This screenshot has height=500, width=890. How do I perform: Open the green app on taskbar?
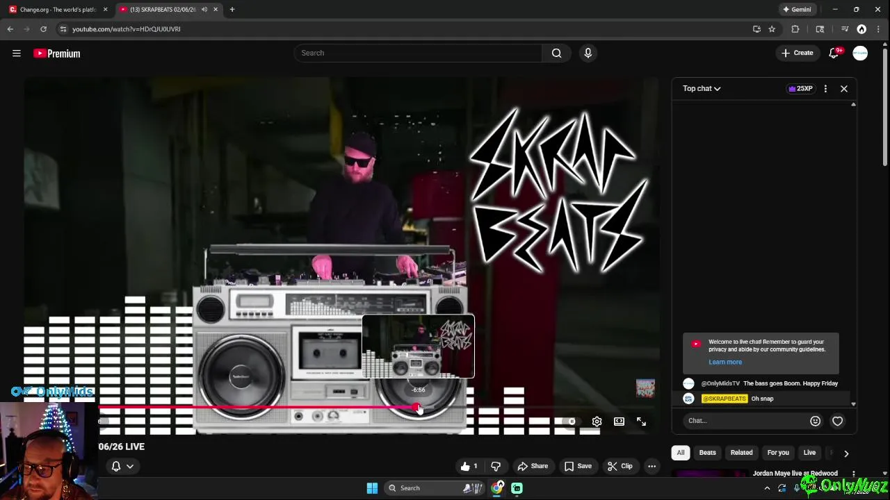click(x=517, y=488)
